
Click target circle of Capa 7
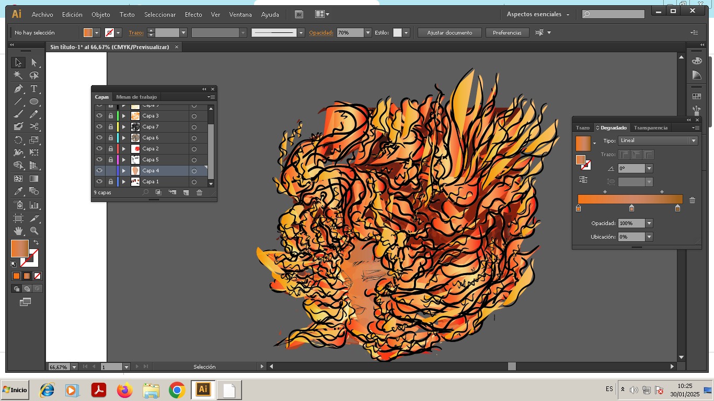[x=194, y=127]
